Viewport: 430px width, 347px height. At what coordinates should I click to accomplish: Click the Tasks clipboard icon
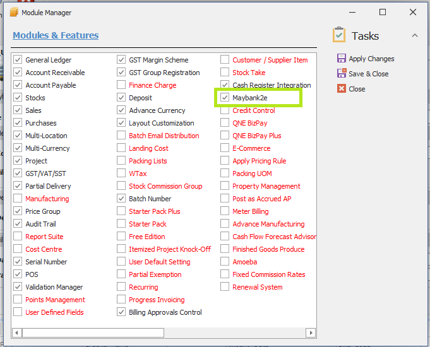pos(339,35)
